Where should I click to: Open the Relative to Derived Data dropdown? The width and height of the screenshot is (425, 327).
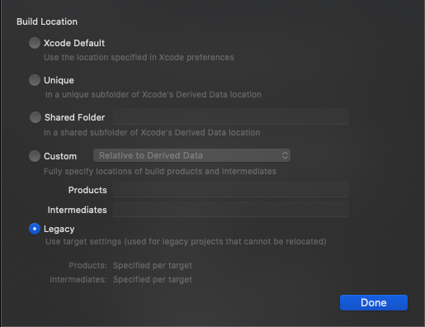click(191, 155)
